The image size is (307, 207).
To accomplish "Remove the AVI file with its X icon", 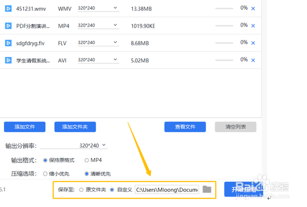I will tap(253, 60).
